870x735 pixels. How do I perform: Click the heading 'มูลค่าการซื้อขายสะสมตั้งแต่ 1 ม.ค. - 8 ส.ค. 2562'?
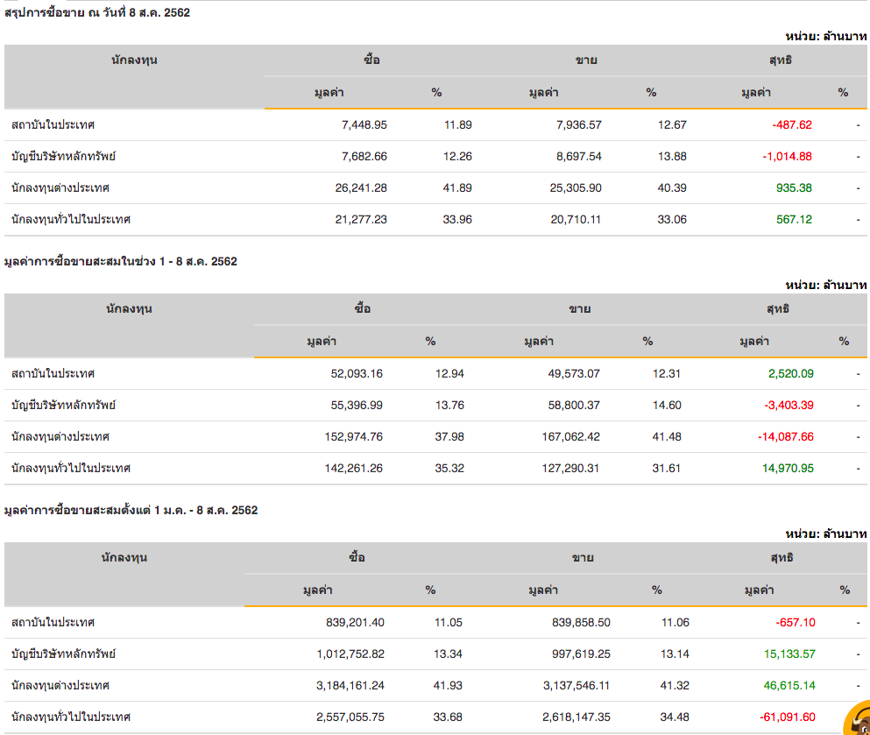(x=131, y=510)
